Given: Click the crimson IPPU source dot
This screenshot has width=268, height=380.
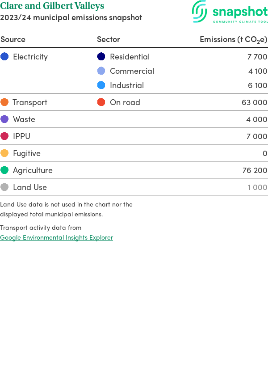Looking at the screenshot, I should pos(4,136).
